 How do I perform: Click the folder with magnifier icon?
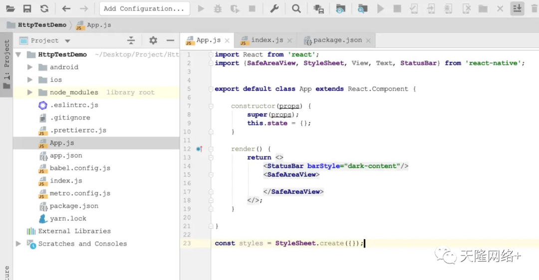[362, 9]
